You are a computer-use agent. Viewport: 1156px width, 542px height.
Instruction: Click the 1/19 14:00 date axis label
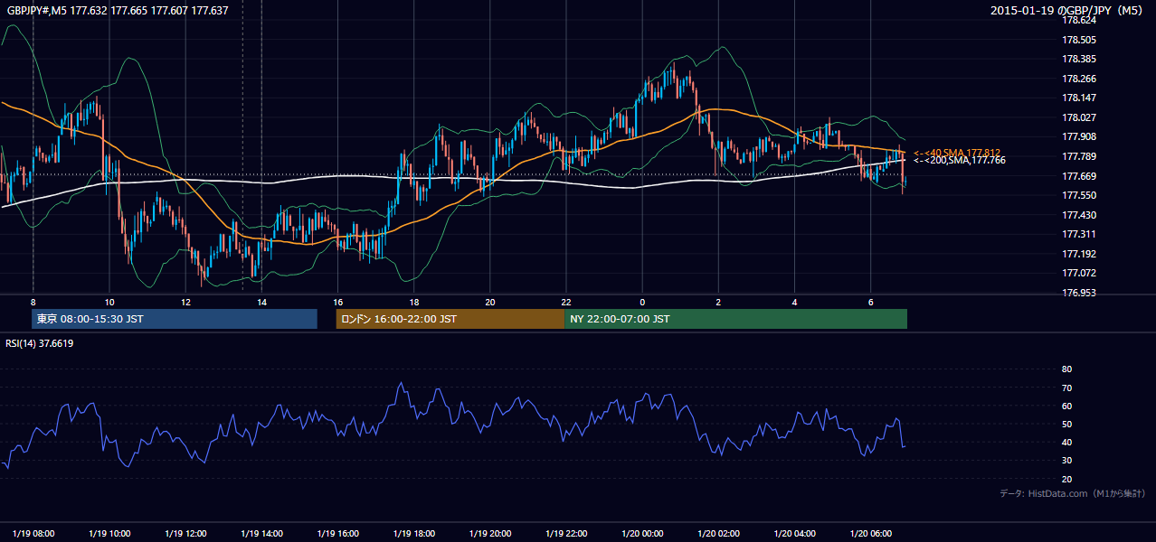pyautogui.click(x=261, y=534)
